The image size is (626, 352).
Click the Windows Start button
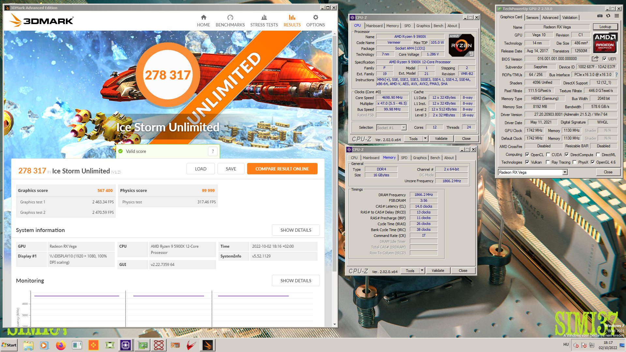click(9, 345)
